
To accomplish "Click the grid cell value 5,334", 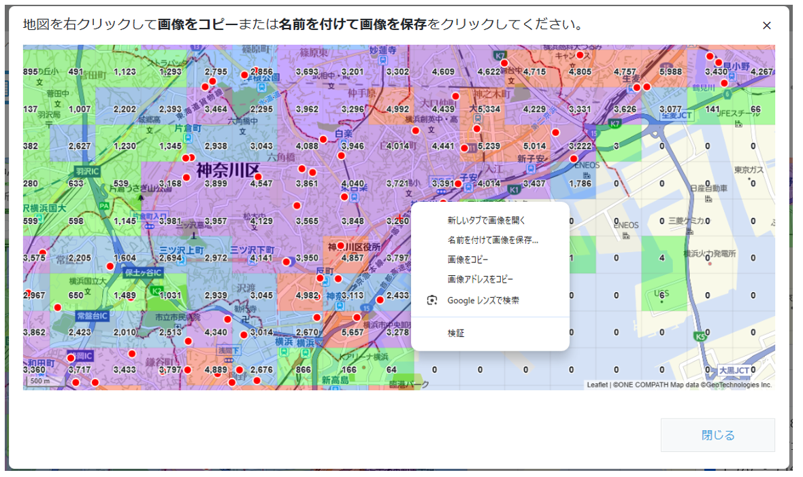I will [x=488, y=109].
